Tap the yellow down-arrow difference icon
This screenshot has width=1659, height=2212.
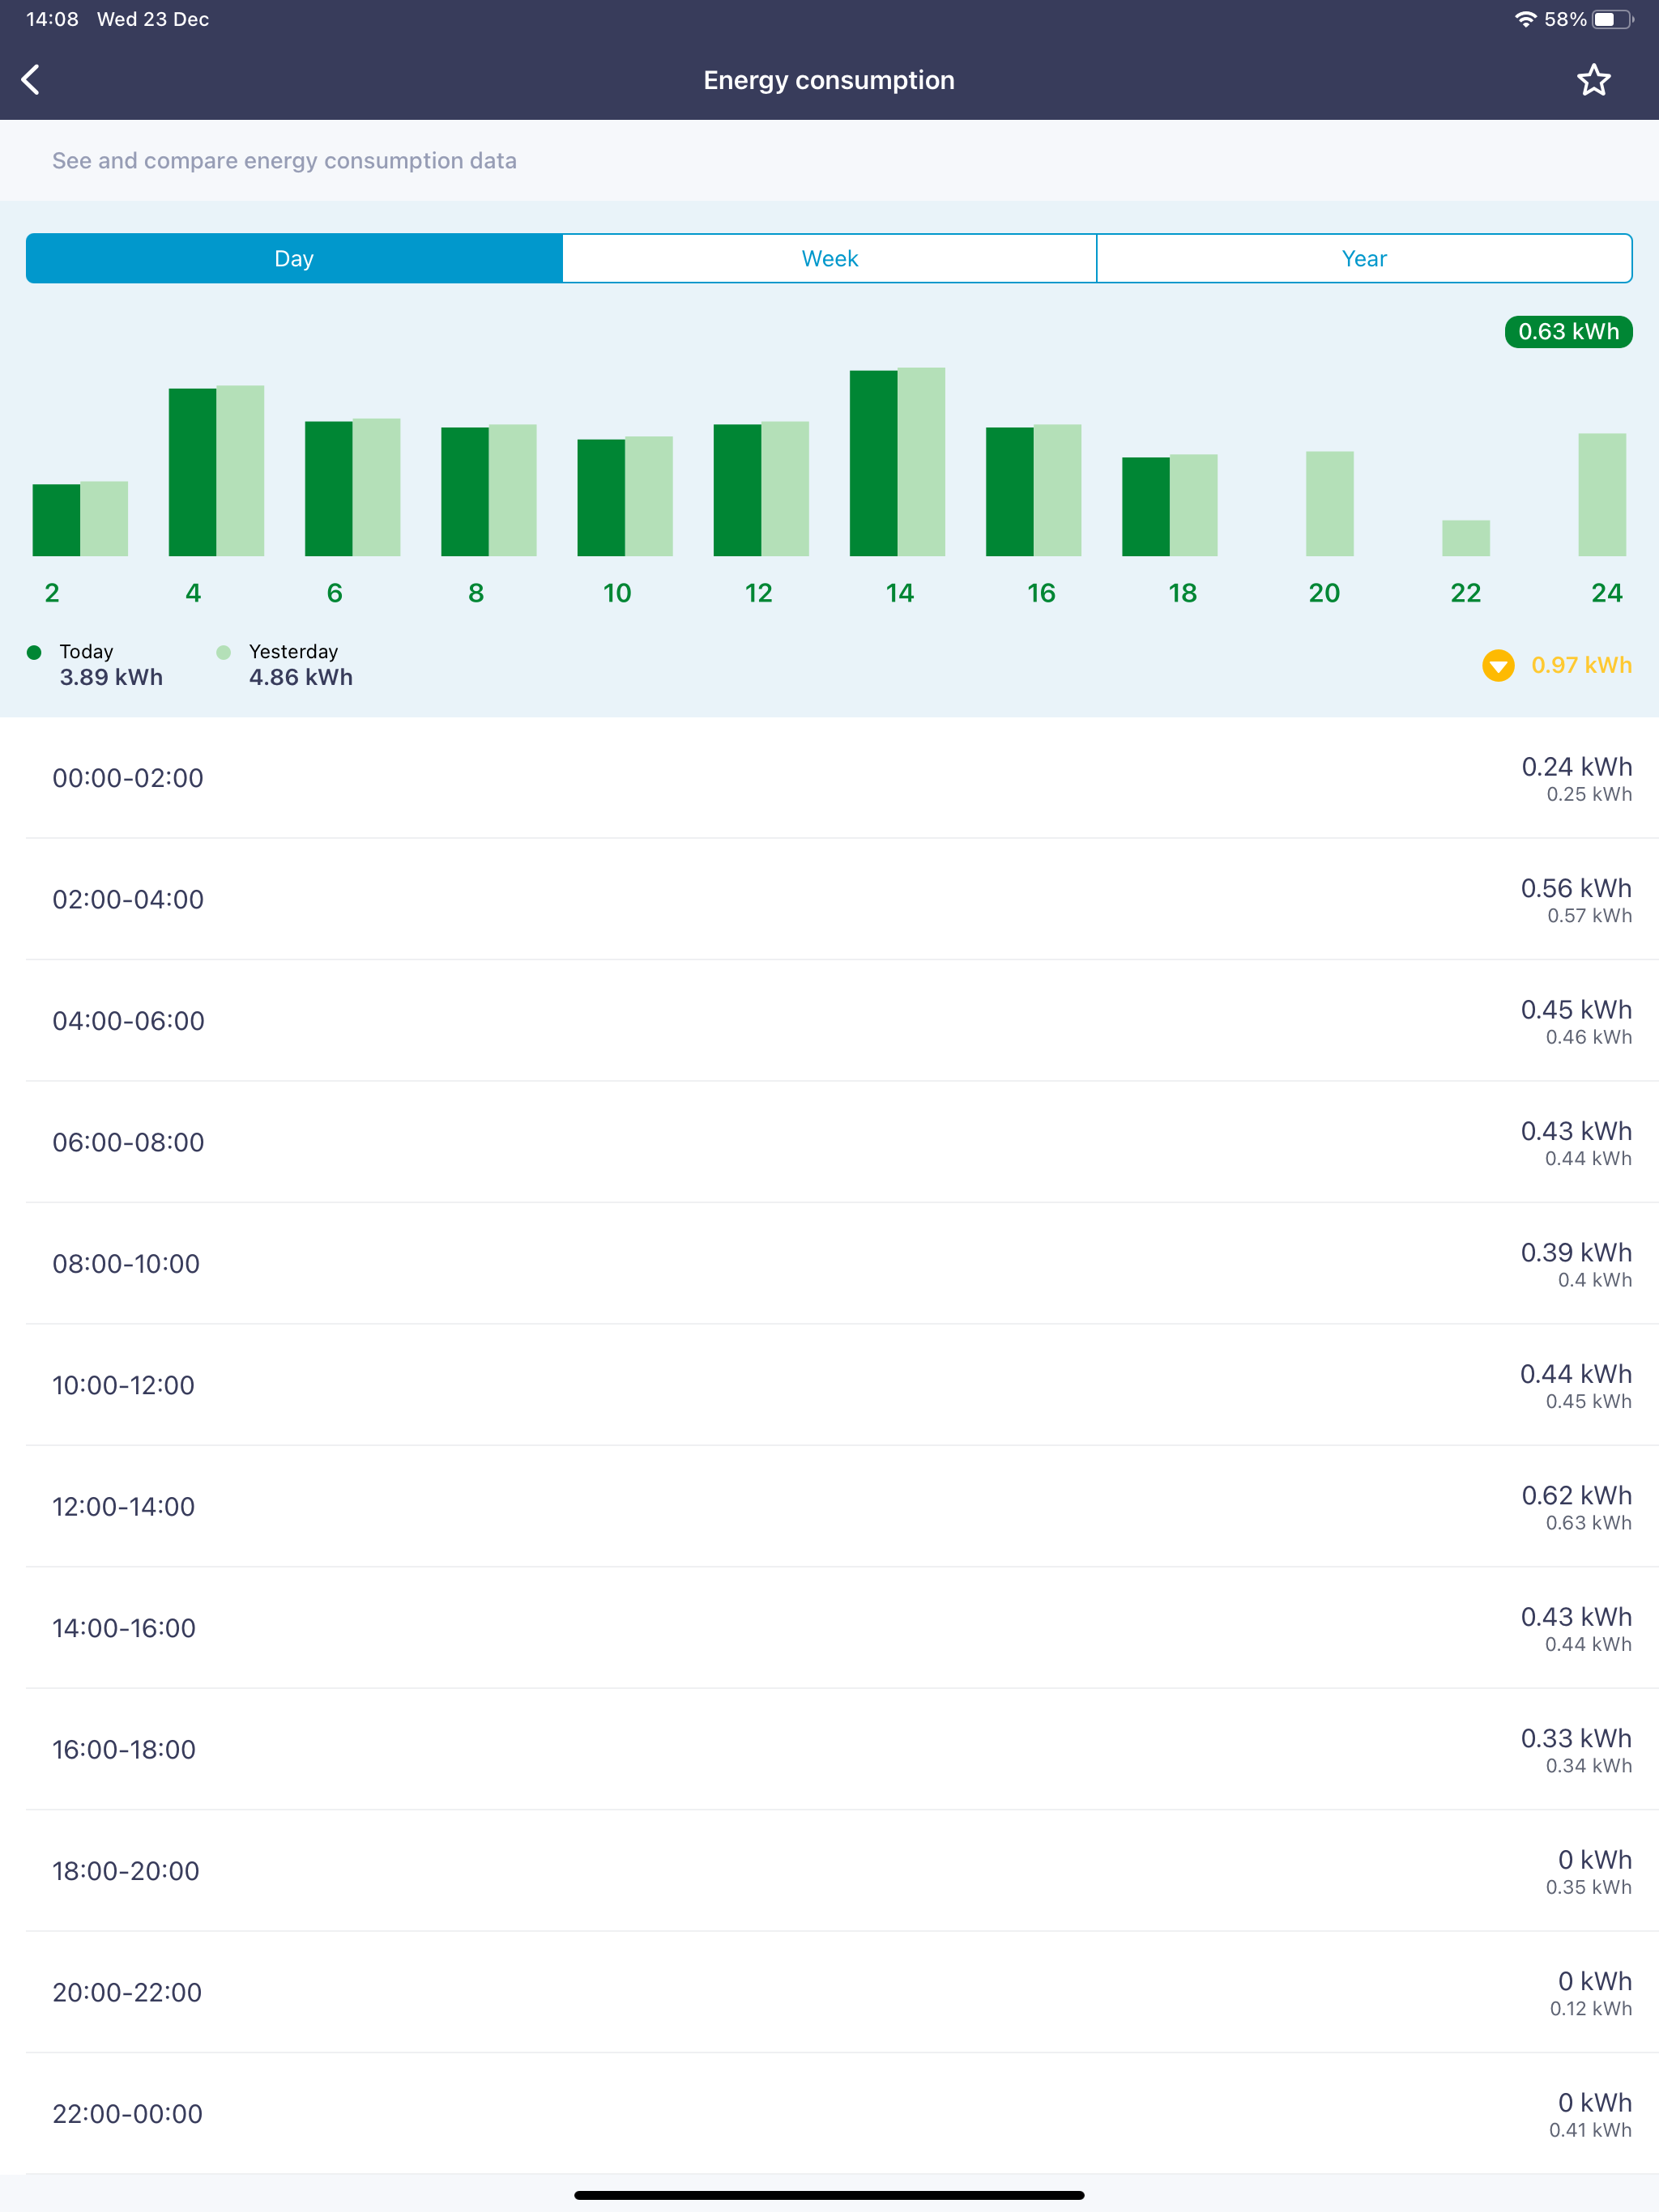1497,665
